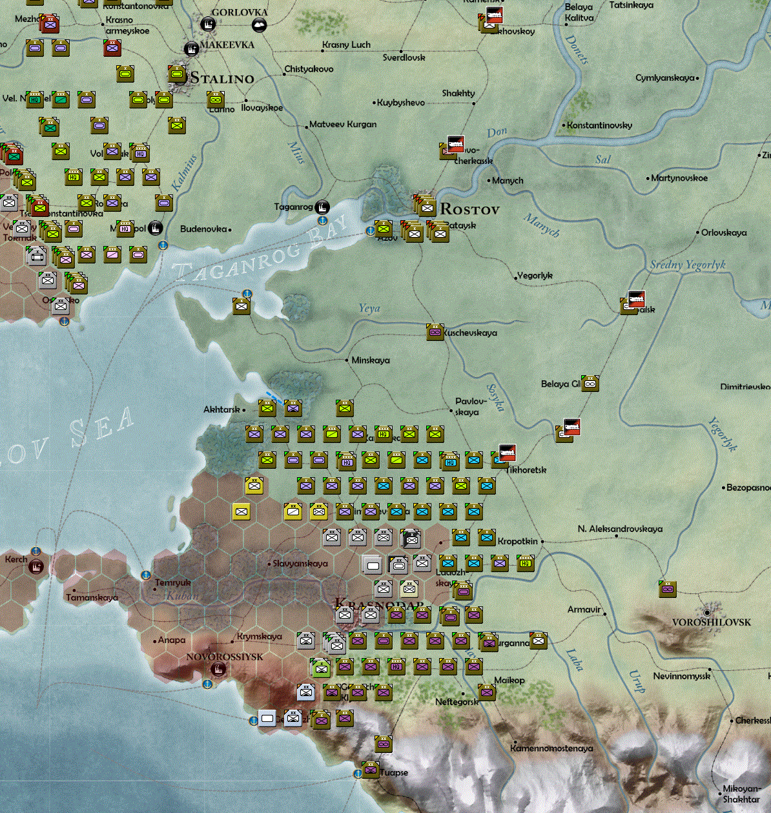Click the Orlovskaya town label

point(725,232)
